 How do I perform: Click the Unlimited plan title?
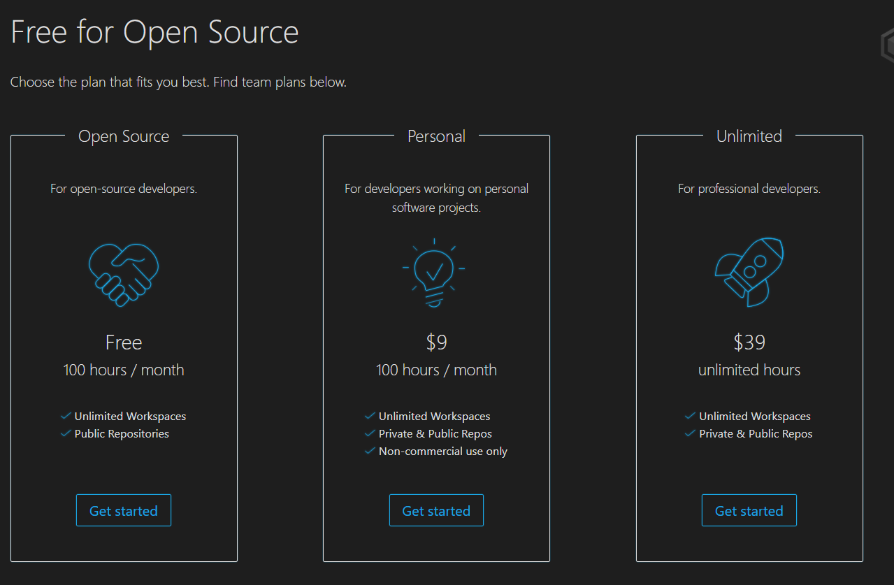point(749,136)
